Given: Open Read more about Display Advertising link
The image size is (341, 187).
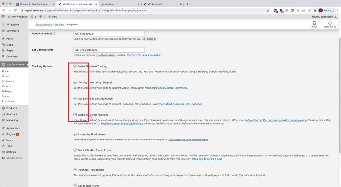Looking at the screenshot, I should click(166, 88).
